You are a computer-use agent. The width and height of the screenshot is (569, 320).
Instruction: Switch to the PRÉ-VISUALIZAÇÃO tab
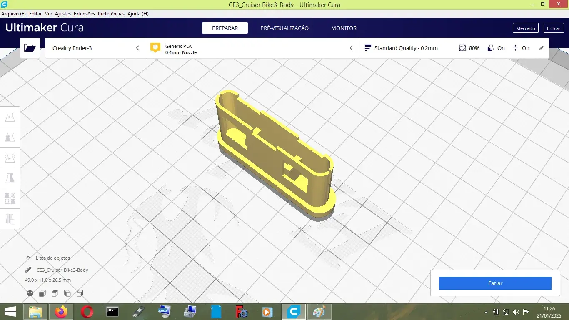[x=284, y=28]
